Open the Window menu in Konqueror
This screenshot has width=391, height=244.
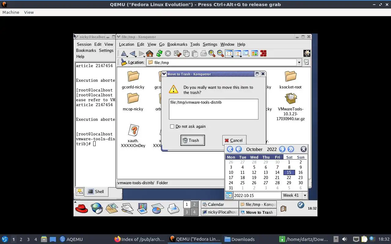click(227, 44)
